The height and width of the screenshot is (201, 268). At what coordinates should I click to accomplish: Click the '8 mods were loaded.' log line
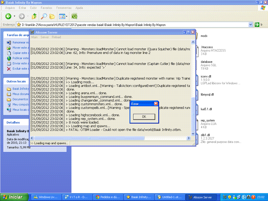(x=65, y=122)
